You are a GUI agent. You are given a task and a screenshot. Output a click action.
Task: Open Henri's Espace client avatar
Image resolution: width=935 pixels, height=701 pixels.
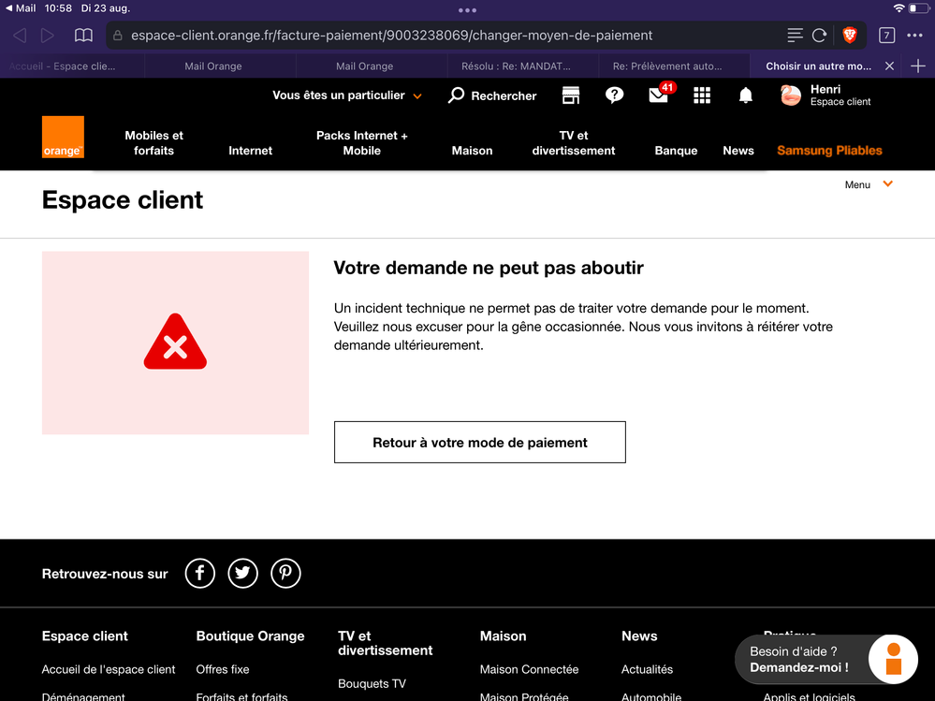pyautogui.click(x=790, y=95)
